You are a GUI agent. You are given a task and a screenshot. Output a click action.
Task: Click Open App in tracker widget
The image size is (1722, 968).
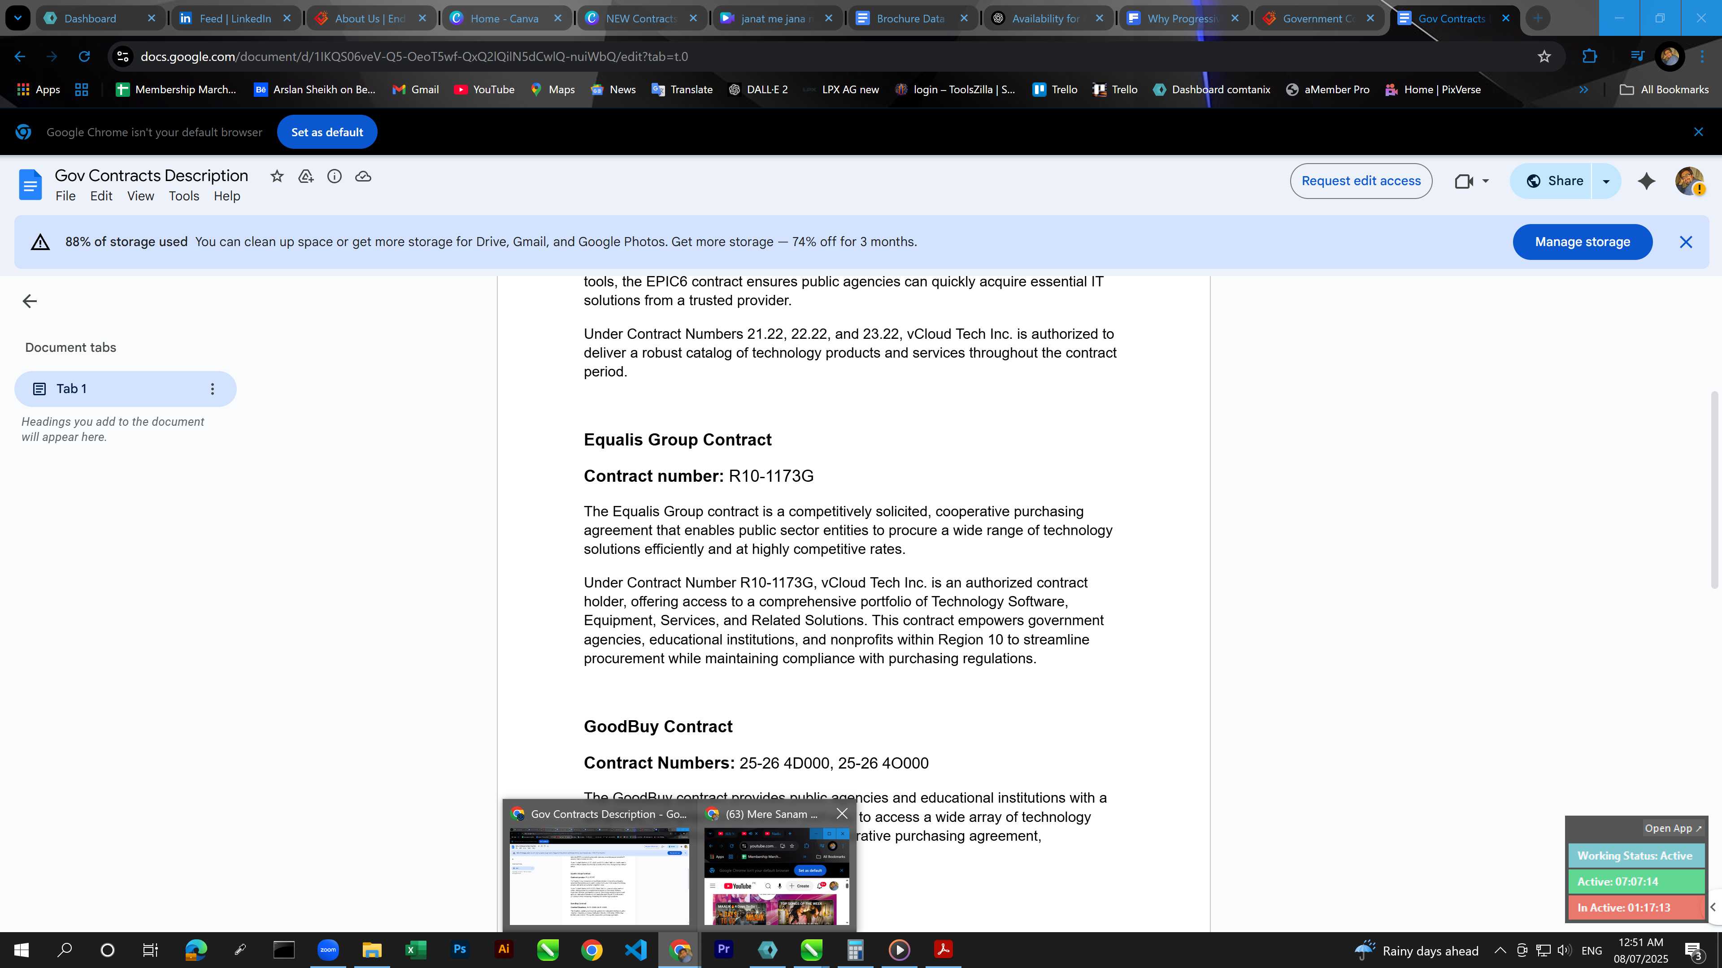click(x=1673, y=828)
